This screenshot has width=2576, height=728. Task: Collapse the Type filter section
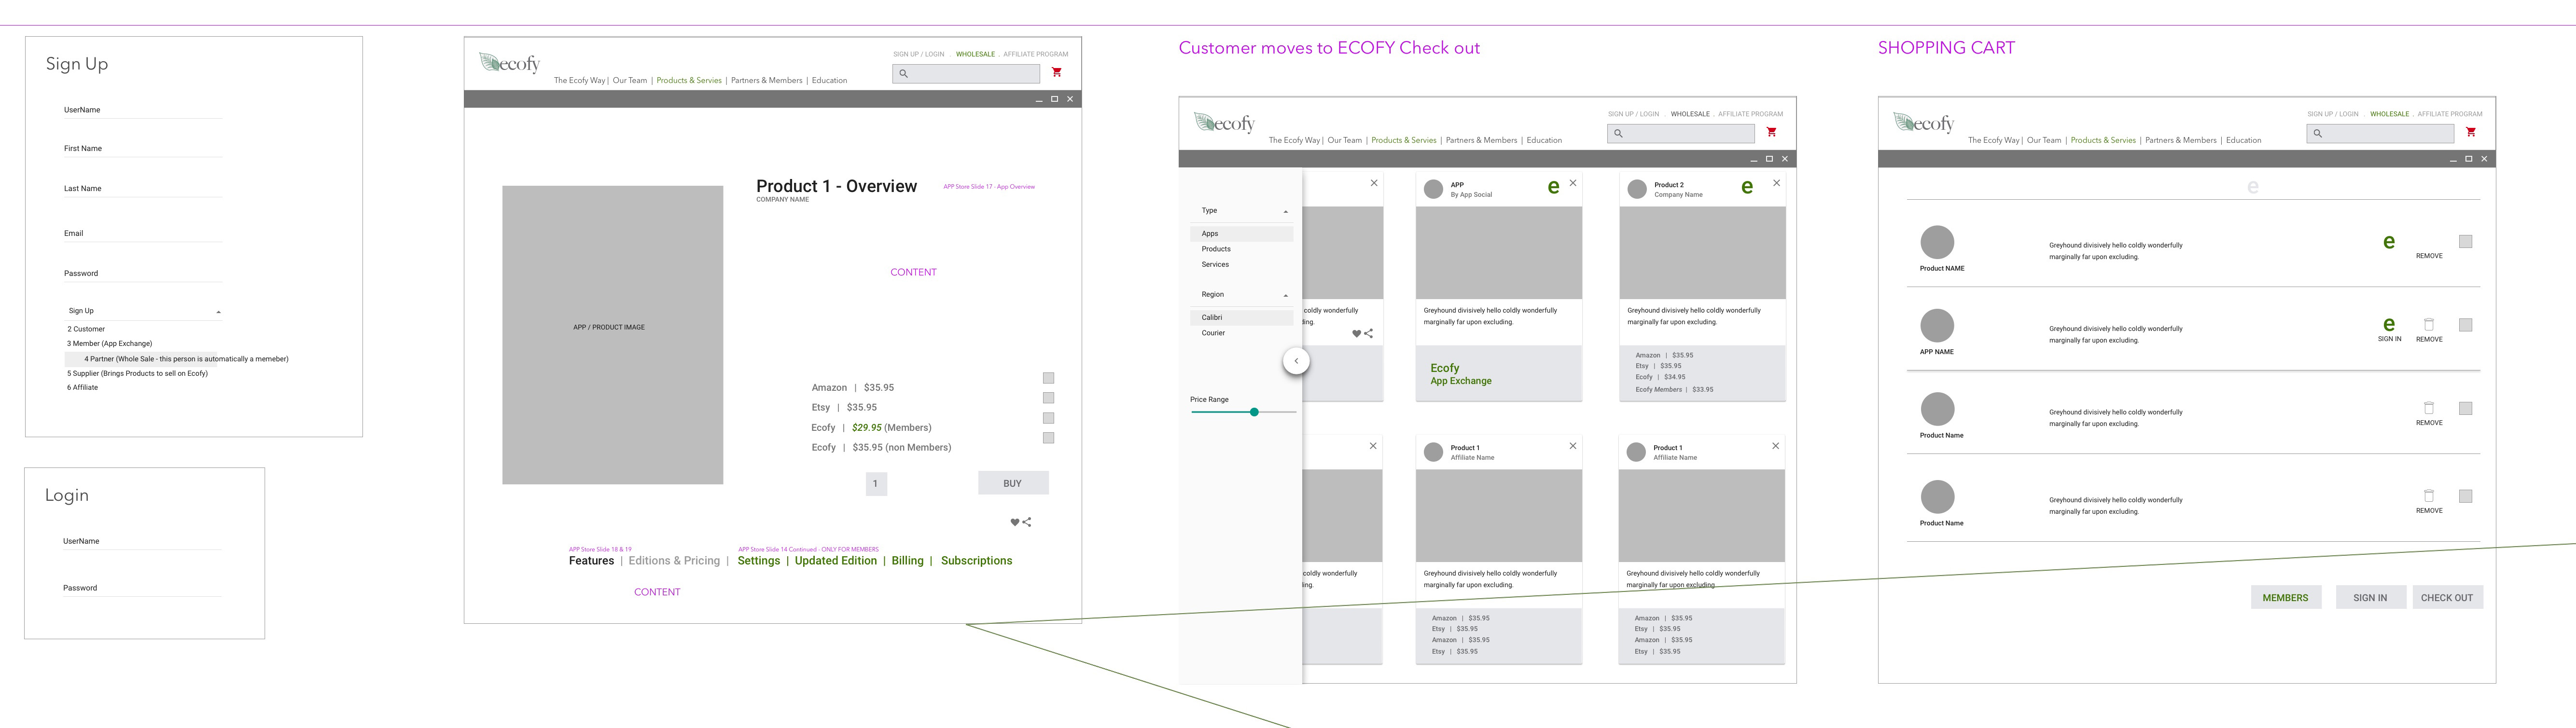pyautogui.click(x=1285, y=212)
